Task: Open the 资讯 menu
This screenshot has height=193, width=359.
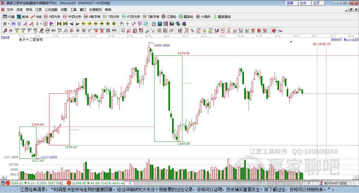Action: click(x=29, y=9)
